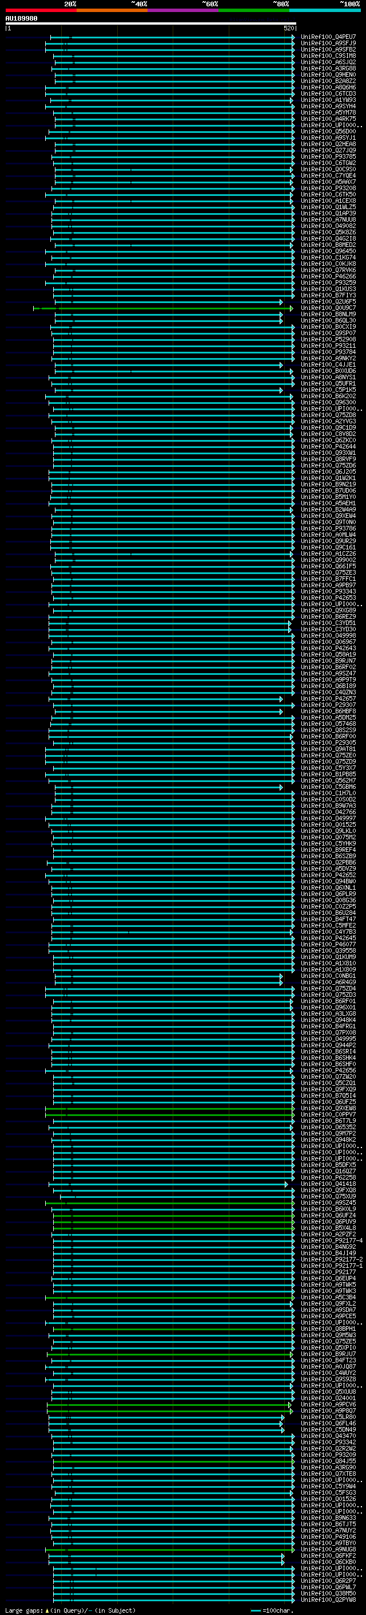Open hit UniRef100_C9SIM8
Viewport: 366px width, 1615px height.
point(328,56)
